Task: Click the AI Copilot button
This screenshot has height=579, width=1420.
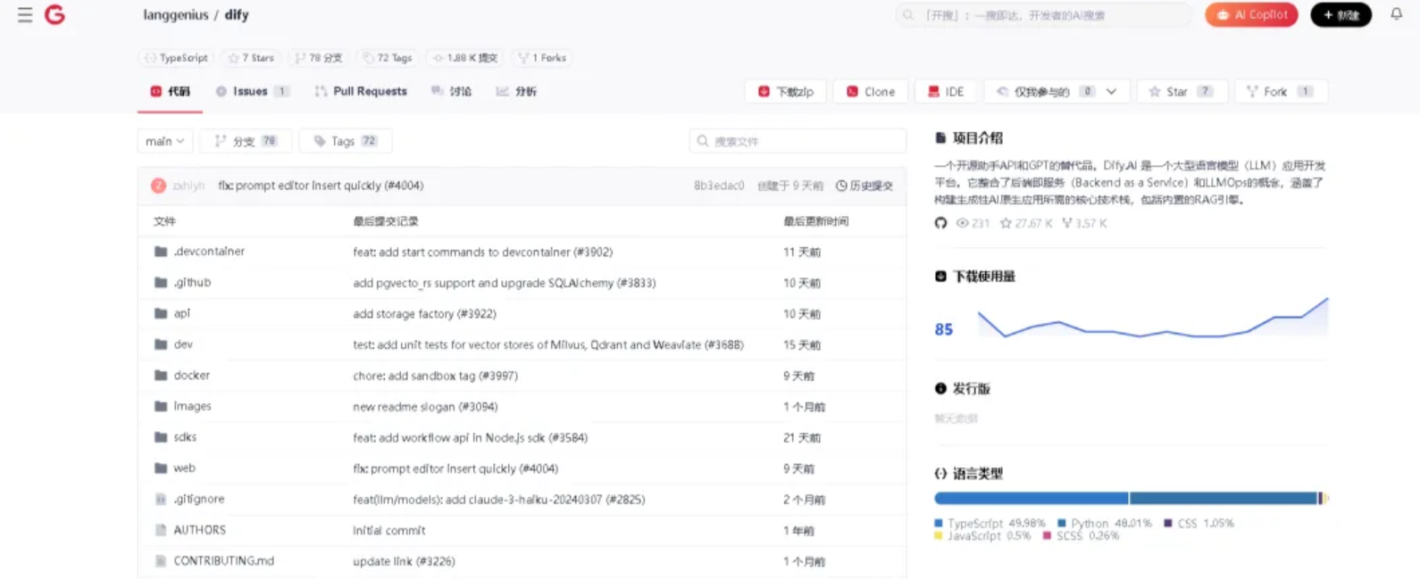Action: click(1251, 15)
